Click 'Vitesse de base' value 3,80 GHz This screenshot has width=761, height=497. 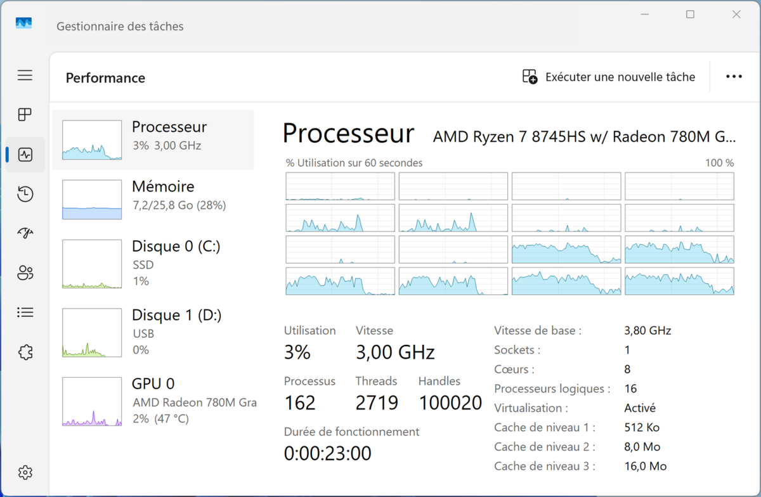click(x=647, y=330)
